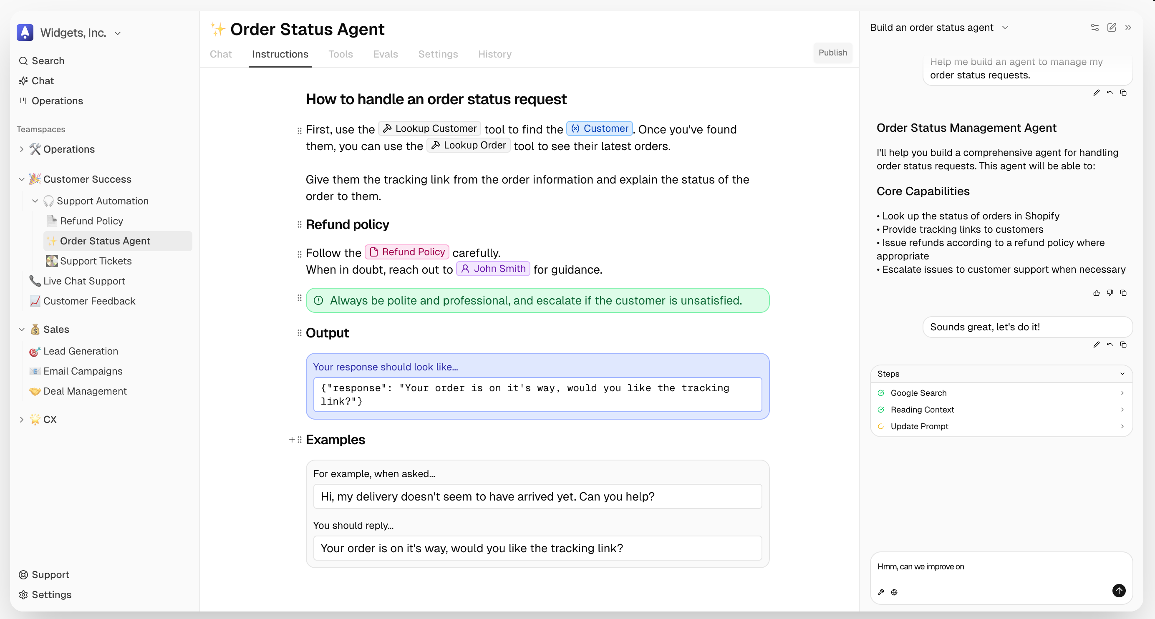1155x619 pixels.
Task: Click the new chat compose icon
Action: [x=1111, y=28]
